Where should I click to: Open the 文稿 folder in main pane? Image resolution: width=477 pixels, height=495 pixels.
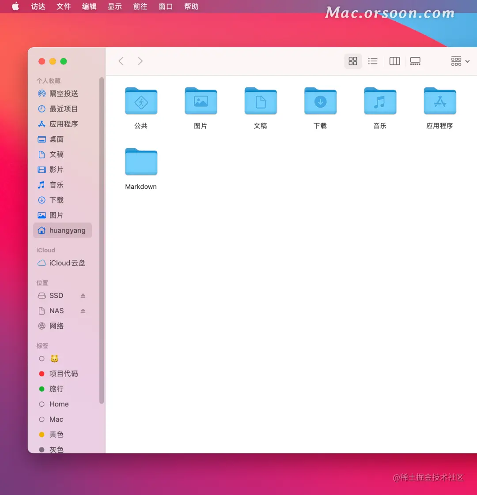pos(261,108)
